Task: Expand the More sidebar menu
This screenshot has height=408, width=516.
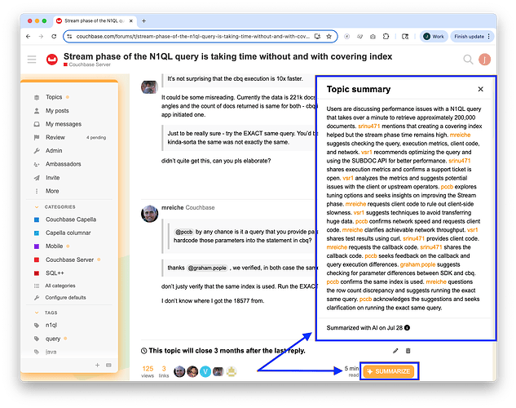Action: [x=52, y=191]
